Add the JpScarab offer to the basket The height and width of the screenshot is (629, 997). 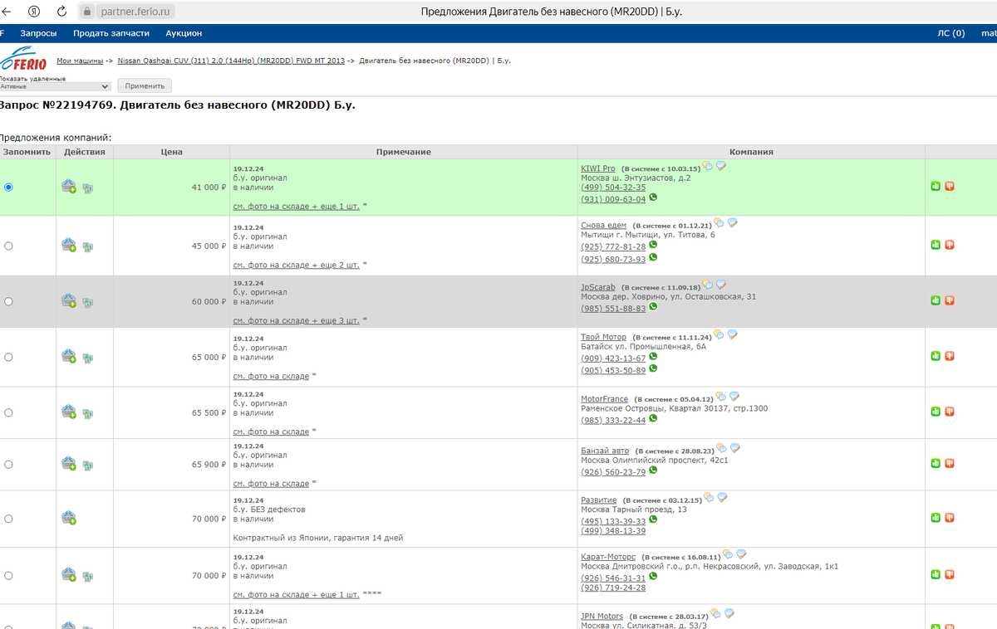69,301
